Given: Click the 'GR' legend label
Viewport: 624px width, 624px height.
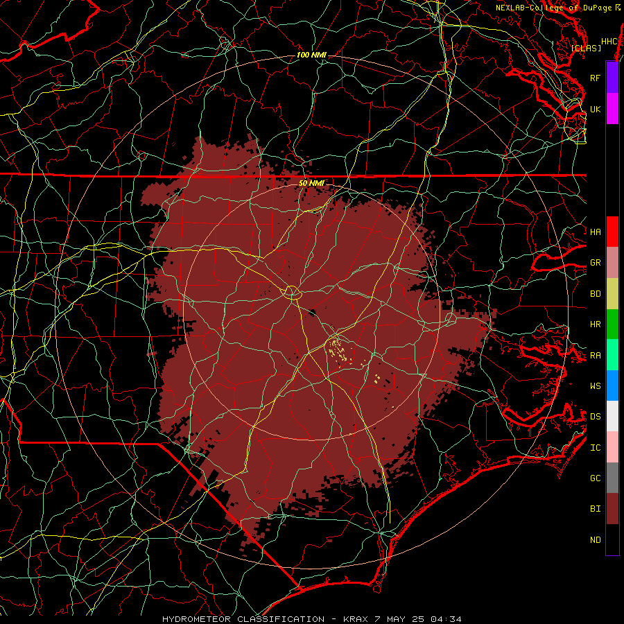Looking at the screenshot, I should (x=595, y=263).
